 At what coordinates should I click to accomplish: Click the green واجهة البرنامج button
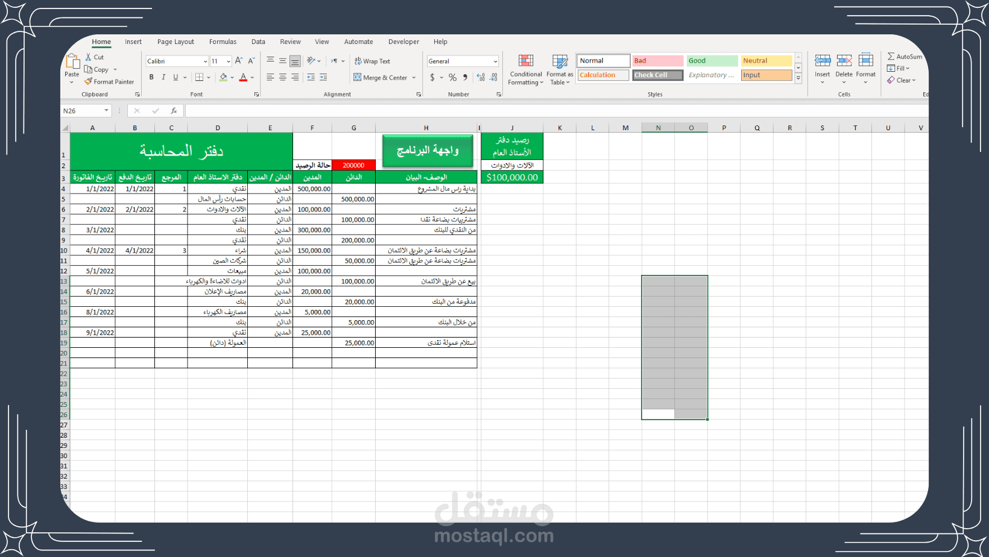tap(428, 150)
